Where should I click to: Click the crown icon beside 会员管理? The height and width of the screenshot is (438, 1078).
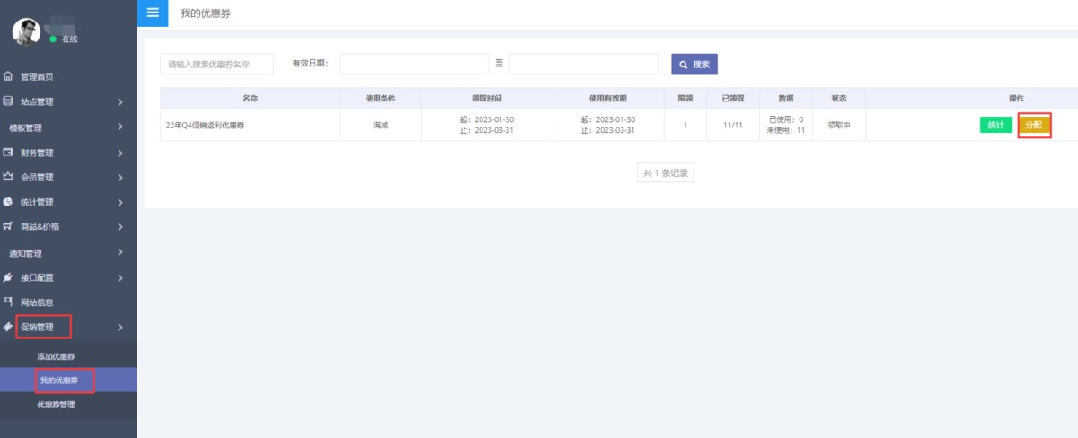point(8,177)
